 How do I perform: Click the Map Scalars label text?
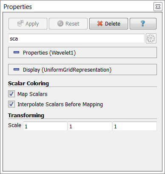pyautogui.click(x=32, y=94)
